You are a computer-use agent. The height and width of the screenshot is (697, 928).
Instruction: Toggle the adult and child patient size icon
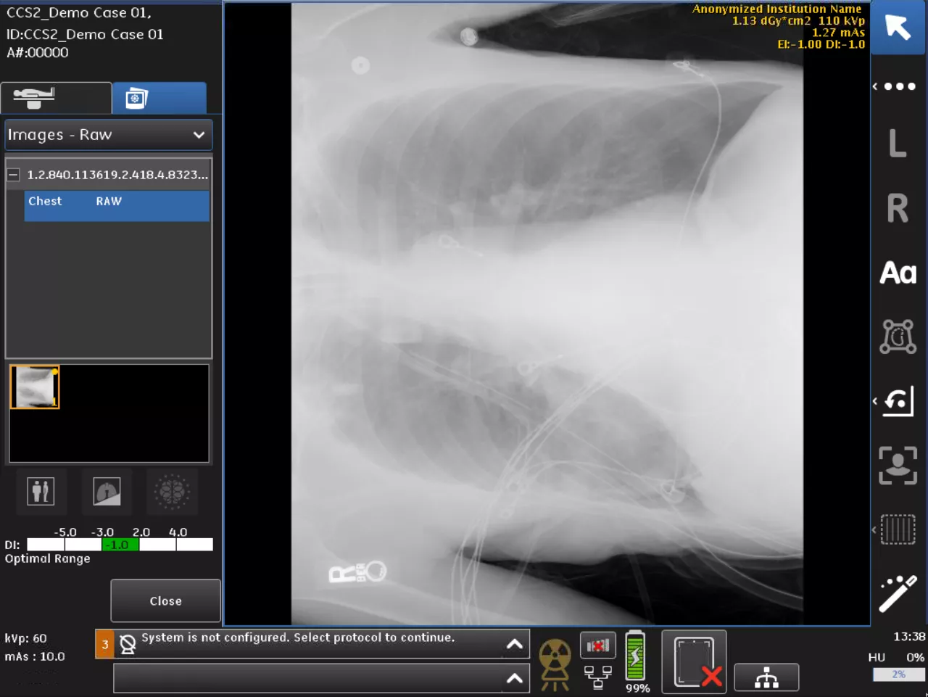coord(41,492)
